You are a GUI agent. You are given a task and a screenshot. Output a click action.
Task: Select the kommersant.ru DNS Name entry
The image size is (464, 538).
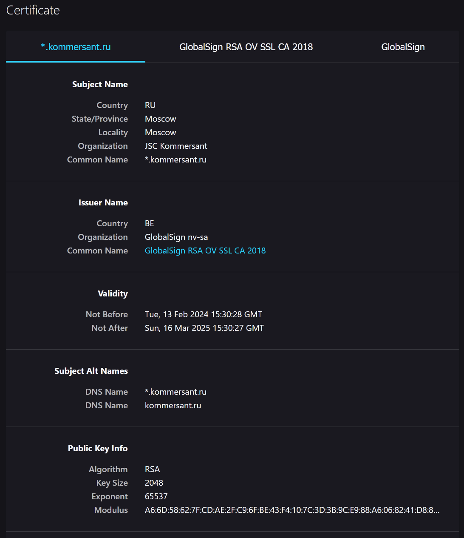point(173,405)
